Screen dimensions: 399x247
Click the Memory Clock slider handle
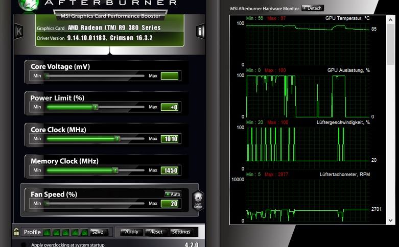[115, 170]
